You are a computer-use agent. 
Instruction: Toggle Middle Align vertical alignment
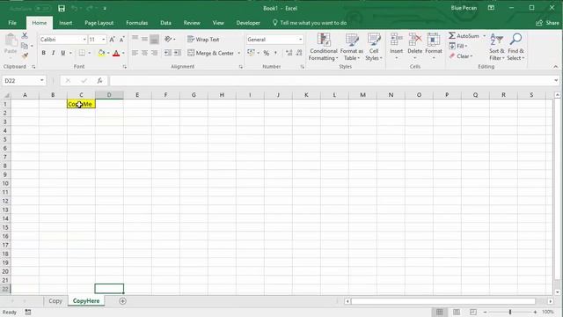pyautogui.click(x=144, y=39)
